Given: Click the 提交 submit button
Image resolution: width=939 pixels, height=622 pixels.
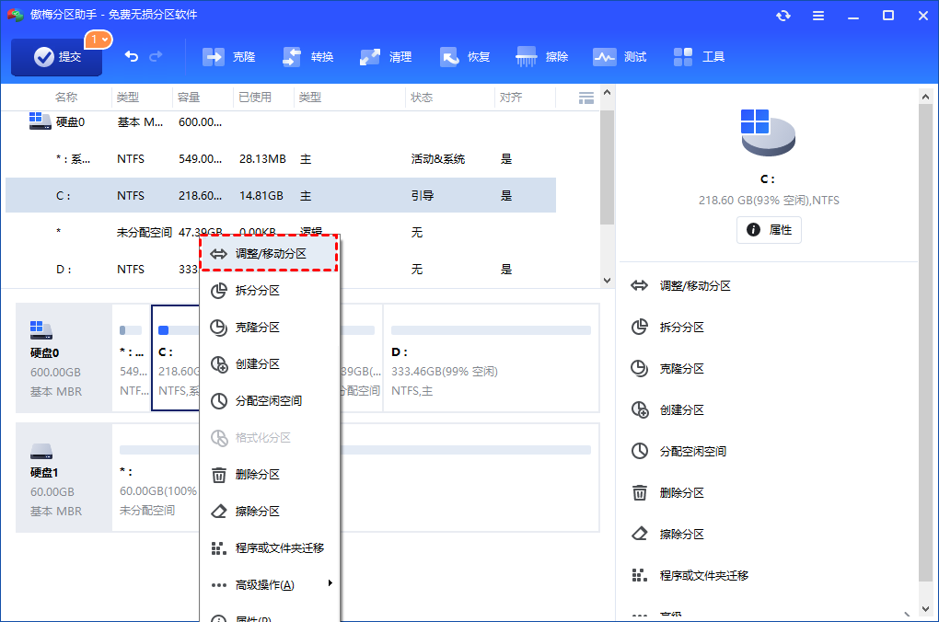Looking at the screenshot, I should (55, 56).
